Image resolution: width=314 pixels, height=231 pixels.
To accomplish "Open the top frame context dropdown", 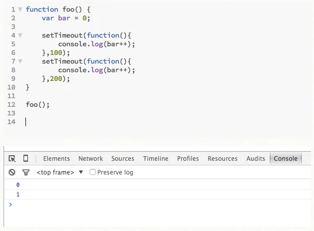I will 60,172.
